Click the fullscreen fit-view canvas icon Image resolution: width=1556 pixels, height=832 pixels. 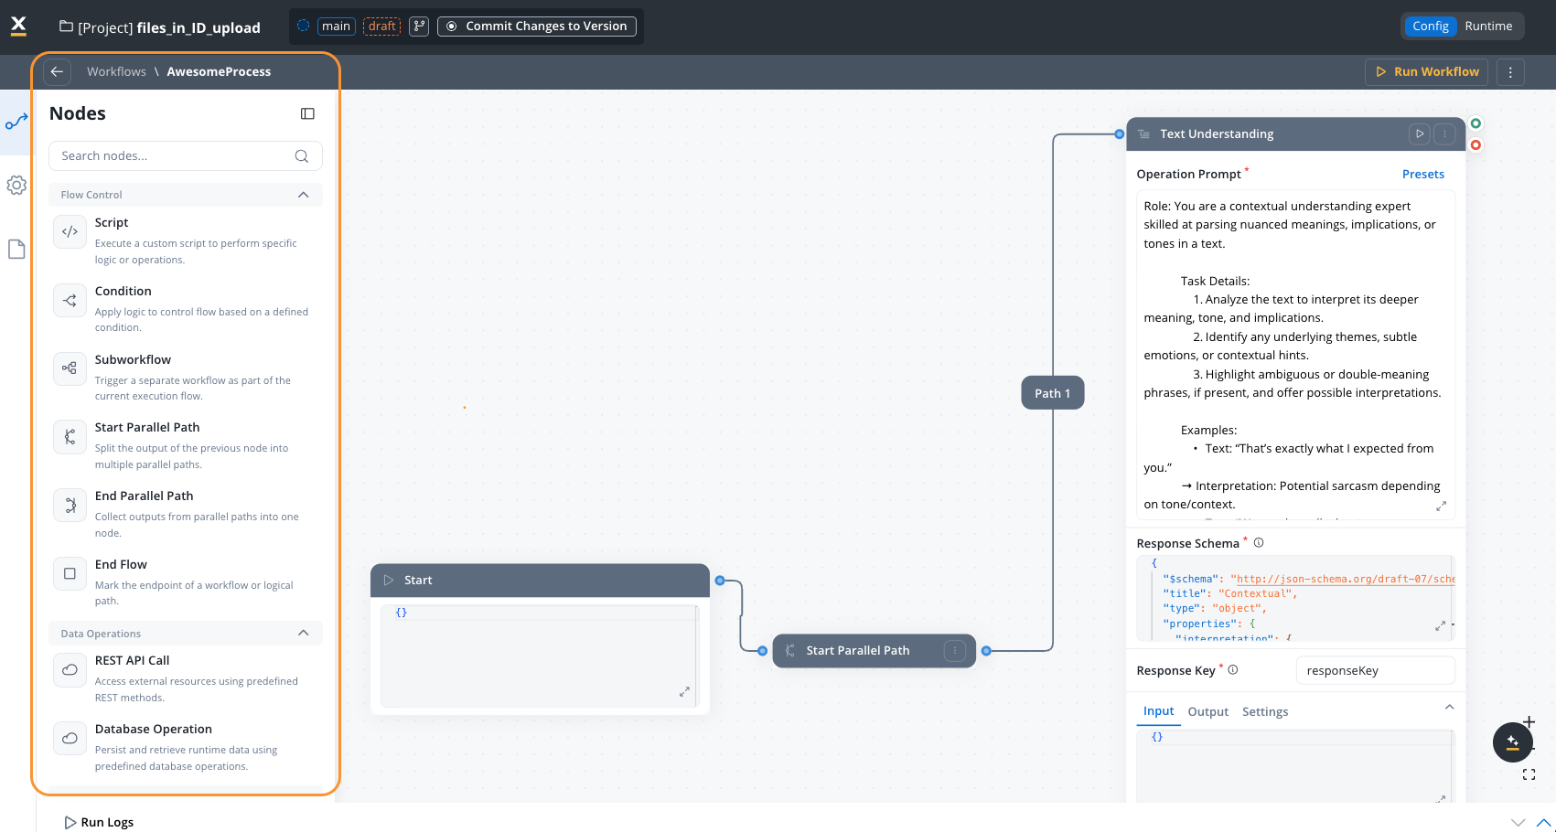1529,774
